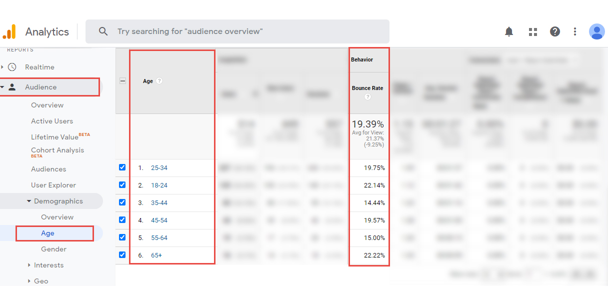Click the 19.57% bounce rate cell
Screen dimensions: 608x303
(x=374, y=220)
